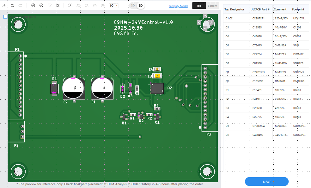The image size is (311, 188).
Task: Open the rotation angle 90 dropdown
Action: pos(113,6)
